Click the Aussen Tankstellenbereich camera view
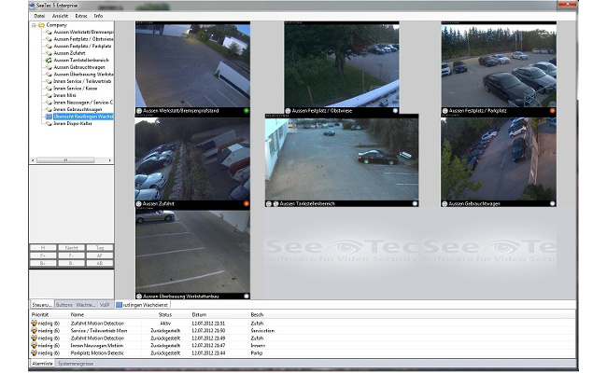The image size is (607, 373). pyautogui.click(x=342, y=159)
